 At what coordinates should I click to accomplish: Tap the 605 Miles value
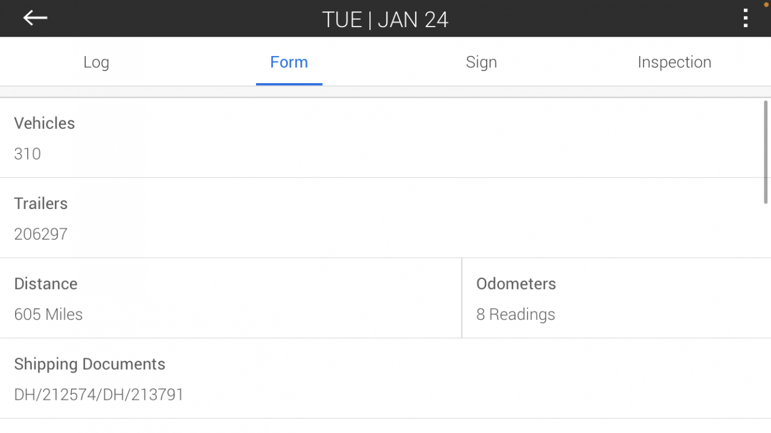point(48,314)
